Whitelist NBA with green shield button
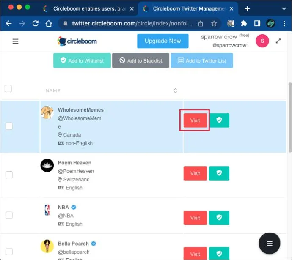The height and width of the screenshot is (260, 292). coord(219,218)
